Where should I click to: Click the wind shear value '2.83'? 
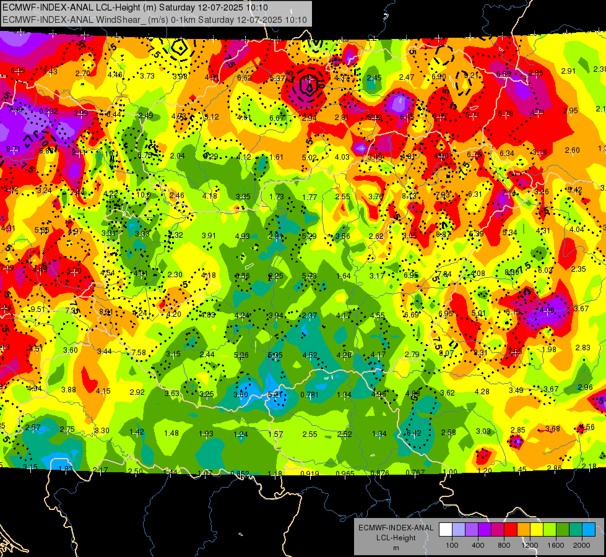[583, 347]
